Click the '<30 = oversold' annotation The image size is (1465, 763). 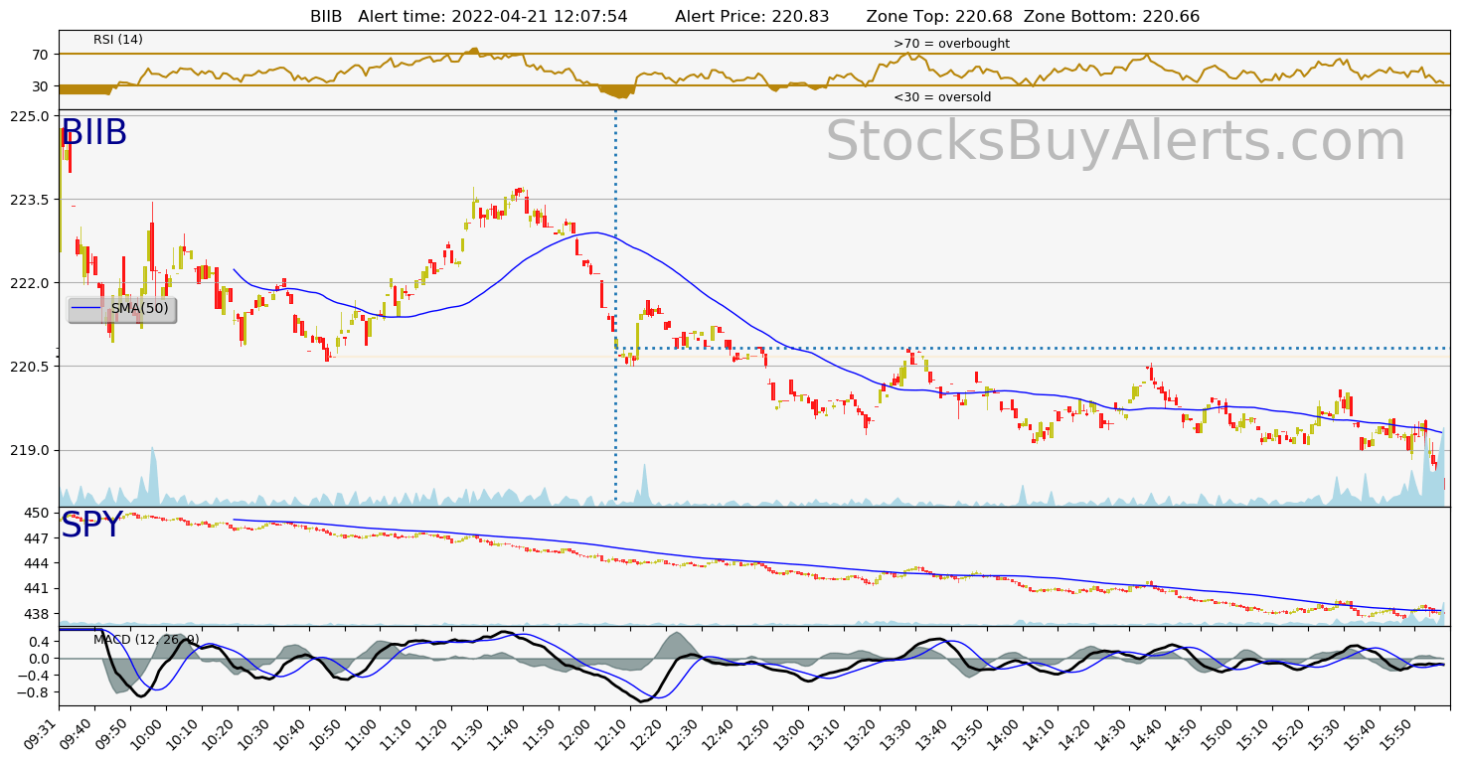coord(942,97)
